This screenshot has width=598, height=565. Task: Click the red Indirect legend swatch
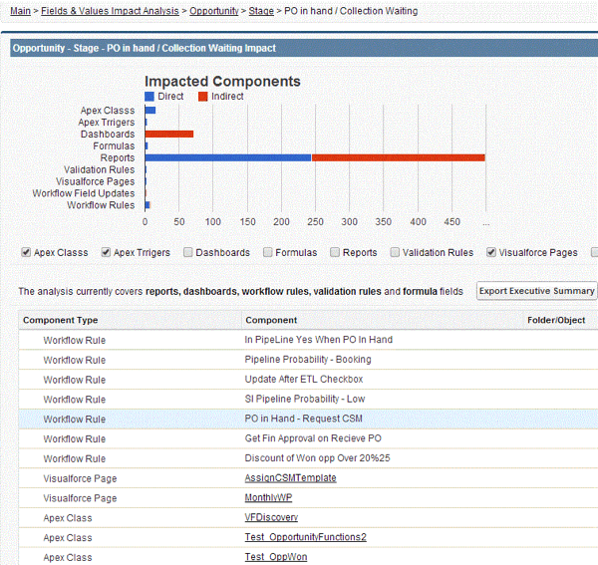[x=203, y=97]
